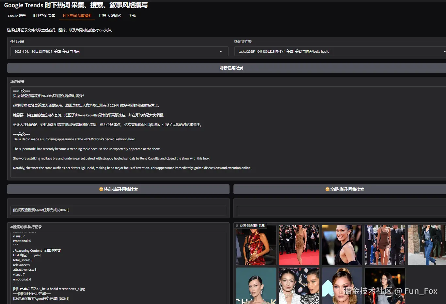
Task: Click the line starting 'Bella Hadid made a surprising'
Action: 74,139
